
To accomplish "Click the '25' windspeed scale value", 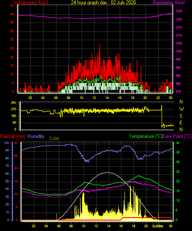I will 12,49.
